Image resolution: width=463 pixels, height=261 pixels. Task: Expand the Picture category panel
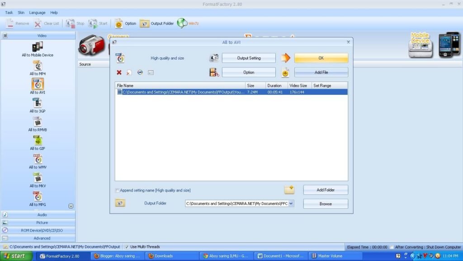[x=38, y=223]
